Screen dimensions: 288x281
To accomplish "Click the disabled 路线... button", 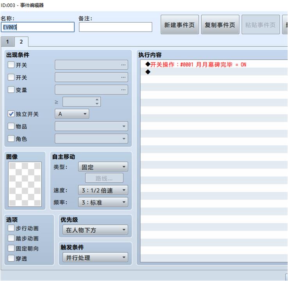I will (x=104, y=178).
